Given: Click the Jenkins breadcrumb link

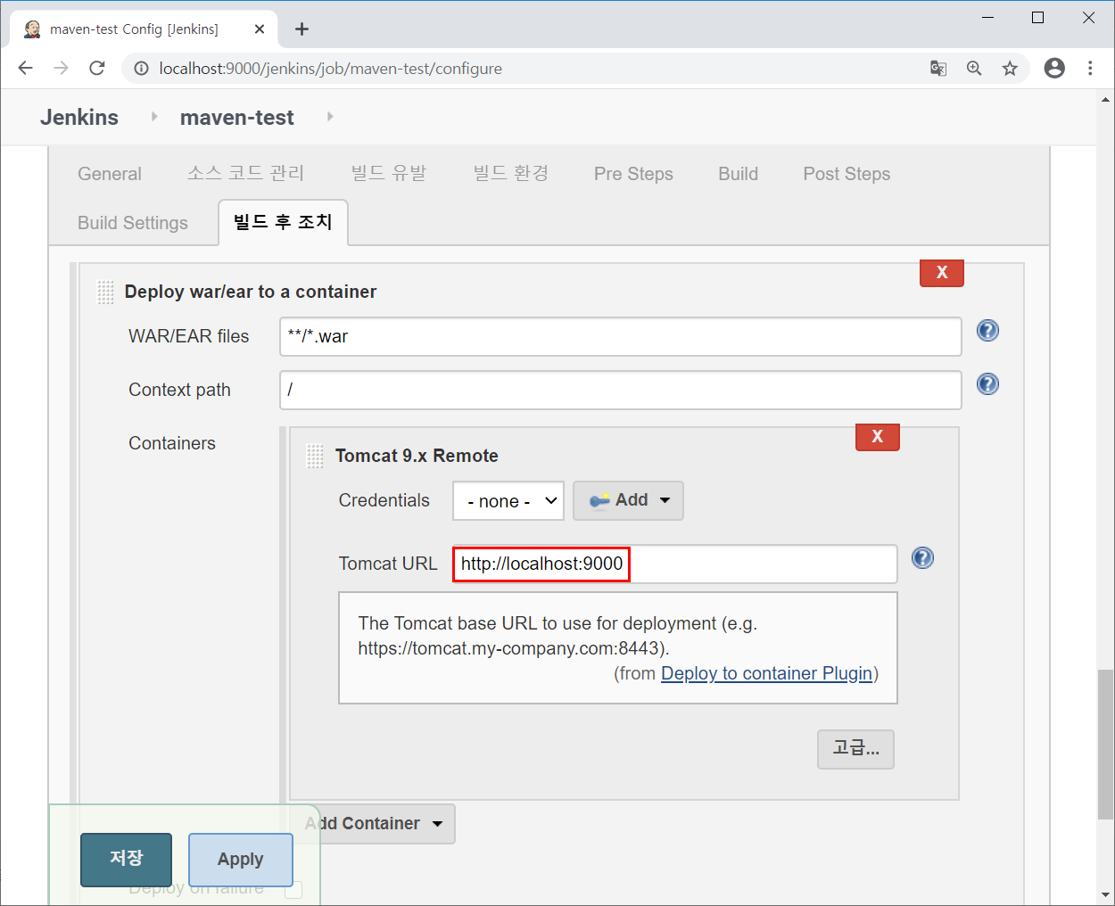Looking at the screenshot, I should (79, 117).
